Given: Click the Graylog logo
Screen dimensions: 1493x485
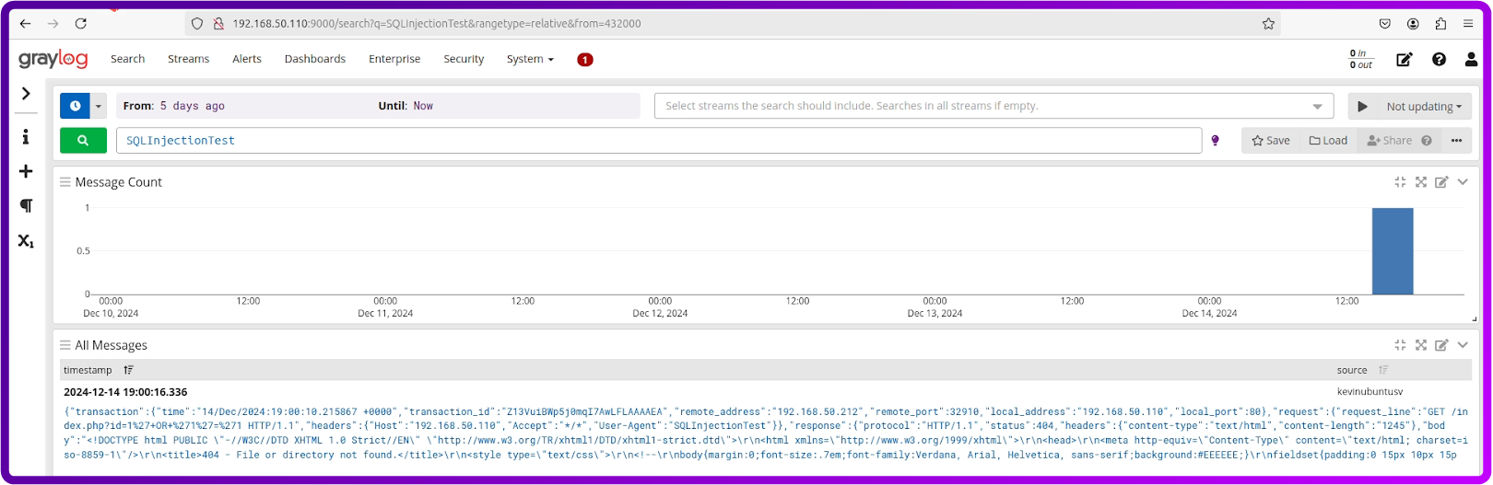Looking at the screenshot, I should (53, 59).
